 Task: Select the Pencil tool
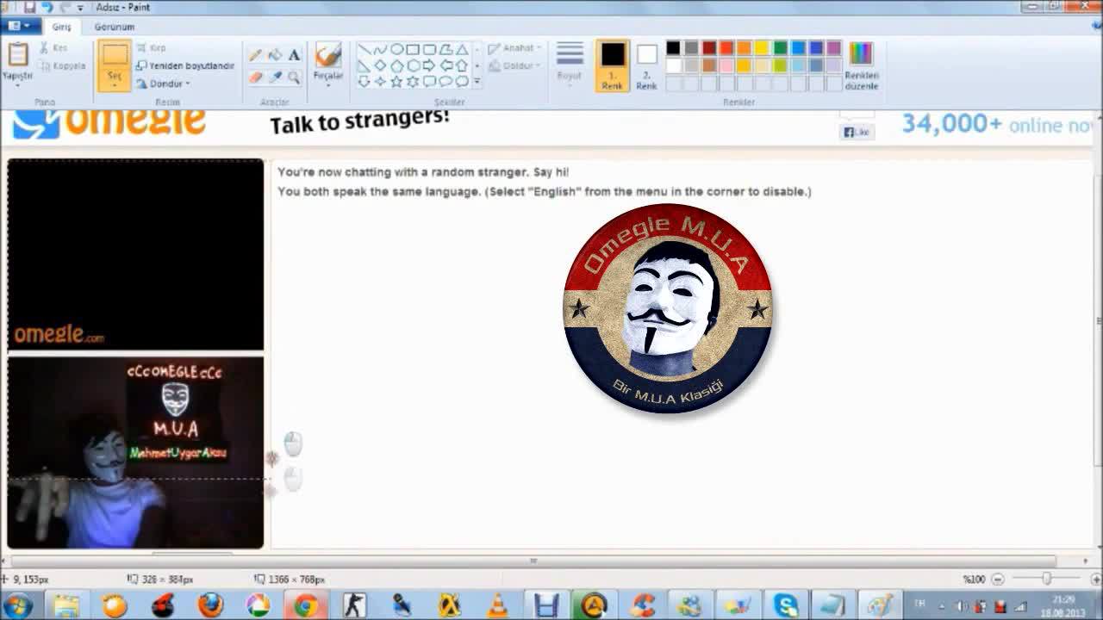[x=256, y=55]
